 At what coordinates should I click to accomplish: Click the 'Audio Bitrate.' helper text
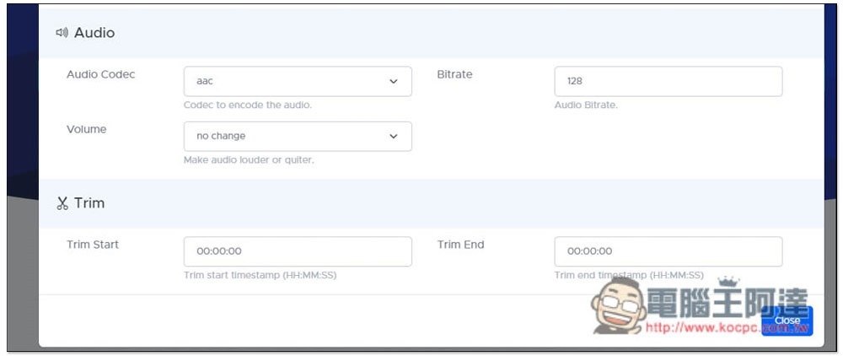tap(586, 105)
